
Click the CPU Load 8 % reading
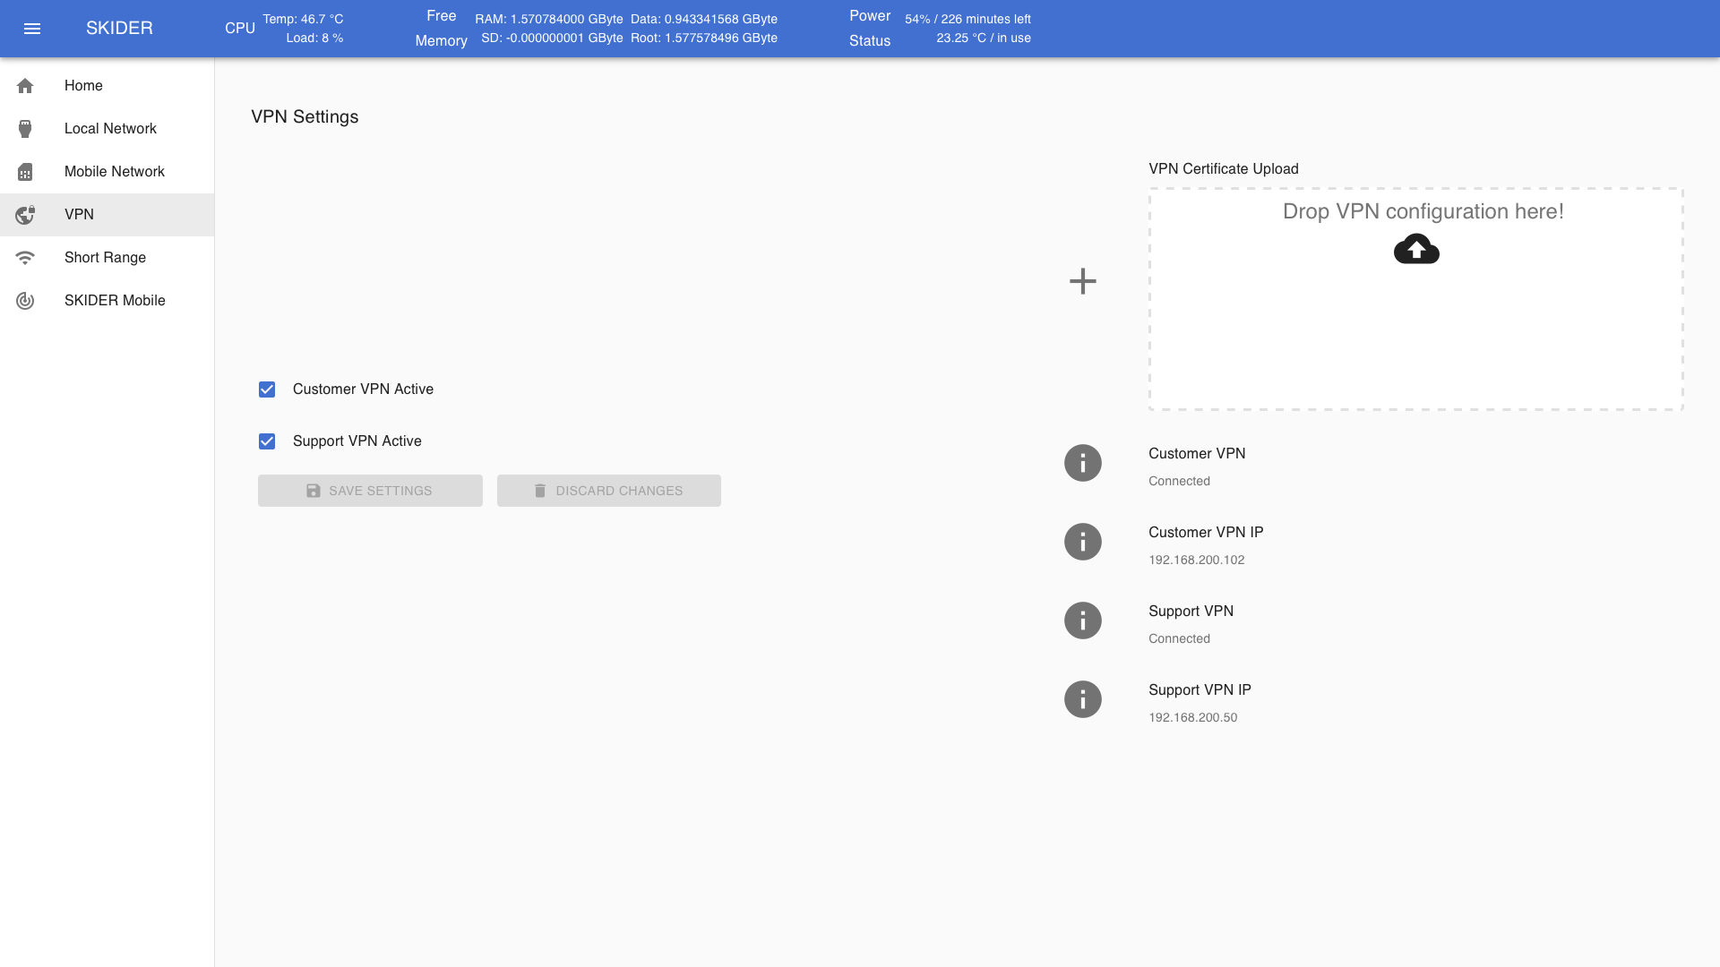coord(314,39)
